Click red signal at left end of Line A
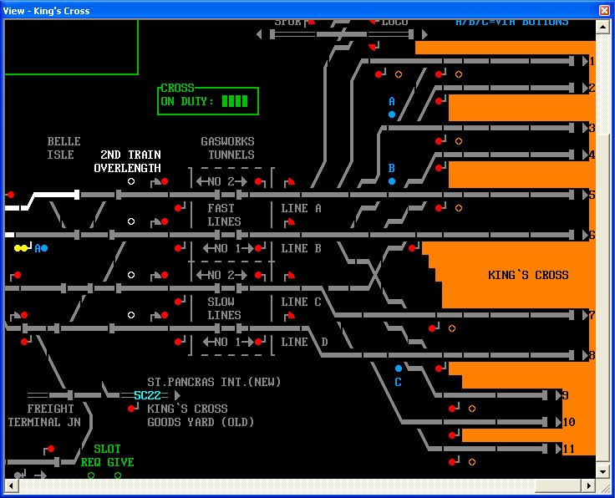The height and width of the screenshot is (498, 615). (11, 195)
